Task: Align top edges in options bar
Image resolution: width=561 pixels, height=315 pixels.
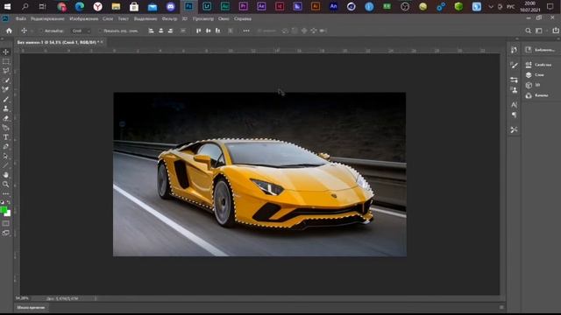Action: click(x=199, y=31)
